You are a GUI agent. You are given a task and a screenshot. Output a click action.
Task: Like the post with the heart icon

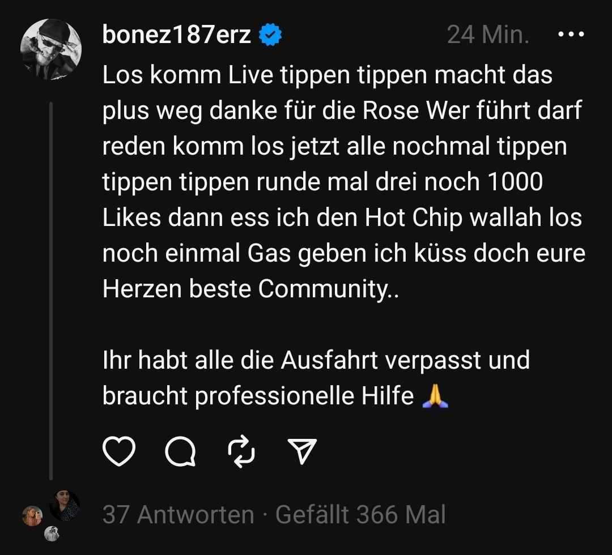(119, 451)
